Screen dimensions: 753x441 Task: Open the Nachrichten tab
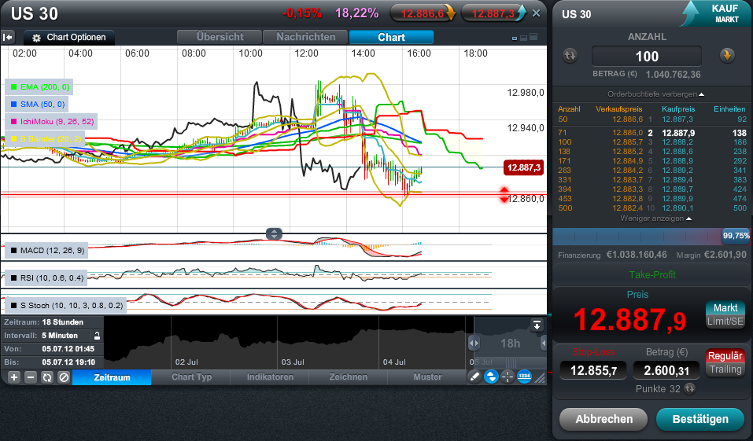[305, 37]
